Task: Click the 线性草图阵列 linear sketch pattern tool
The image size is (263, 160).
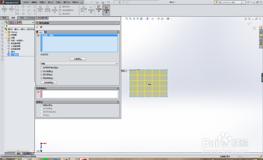Action: click(66, 10)
